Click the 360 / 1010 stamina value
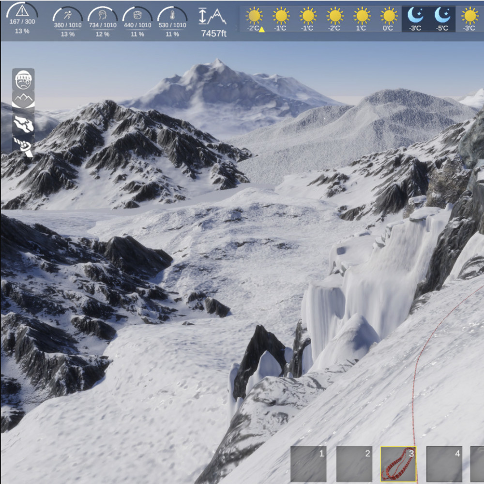484x484 pixels. point(68,25)
